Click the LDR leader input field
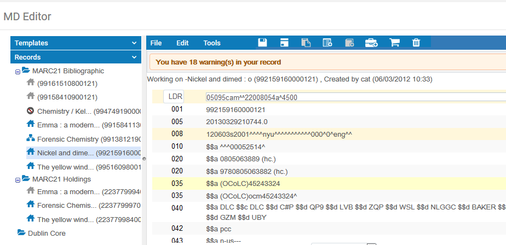Image resolution: width=506 pixels, height=245 pixels. point(350,97)
